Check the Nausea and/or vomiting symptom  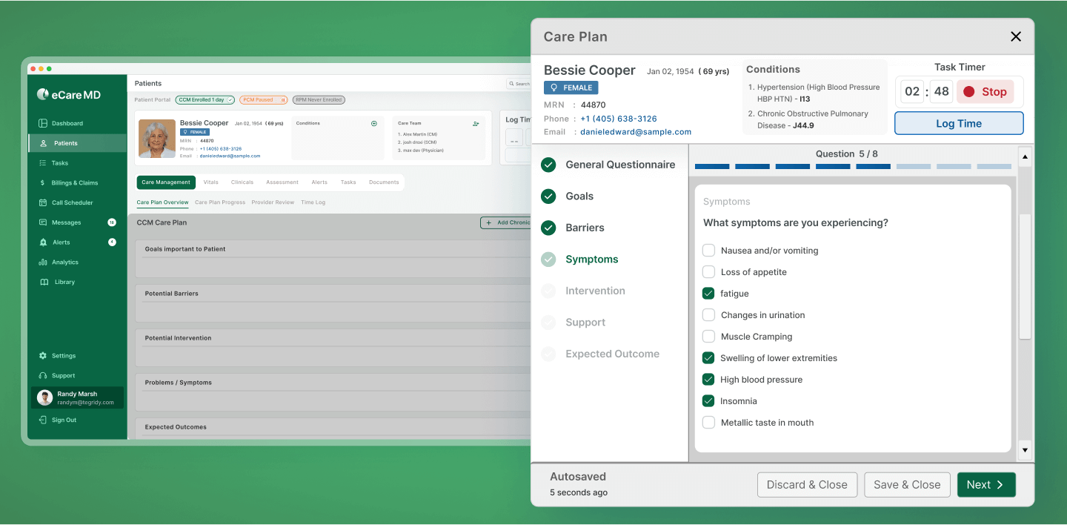(708, 251)
